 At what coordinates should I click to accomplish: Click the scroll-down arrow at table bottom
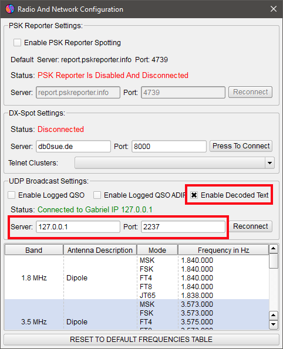click(x=274, y=324)
